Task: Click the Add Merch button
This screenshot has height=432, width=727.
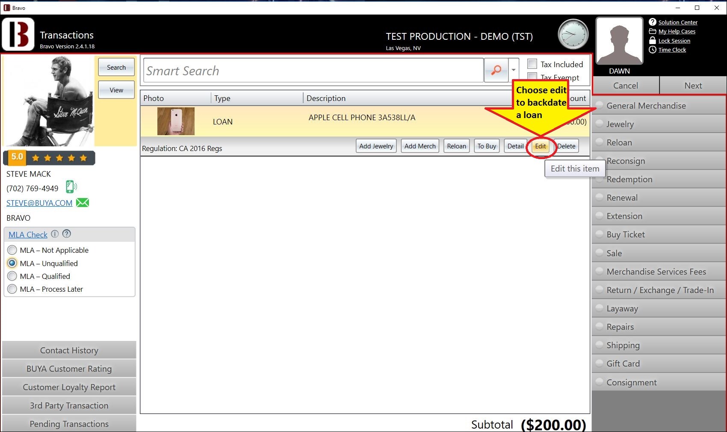Action: click(420, 146)
